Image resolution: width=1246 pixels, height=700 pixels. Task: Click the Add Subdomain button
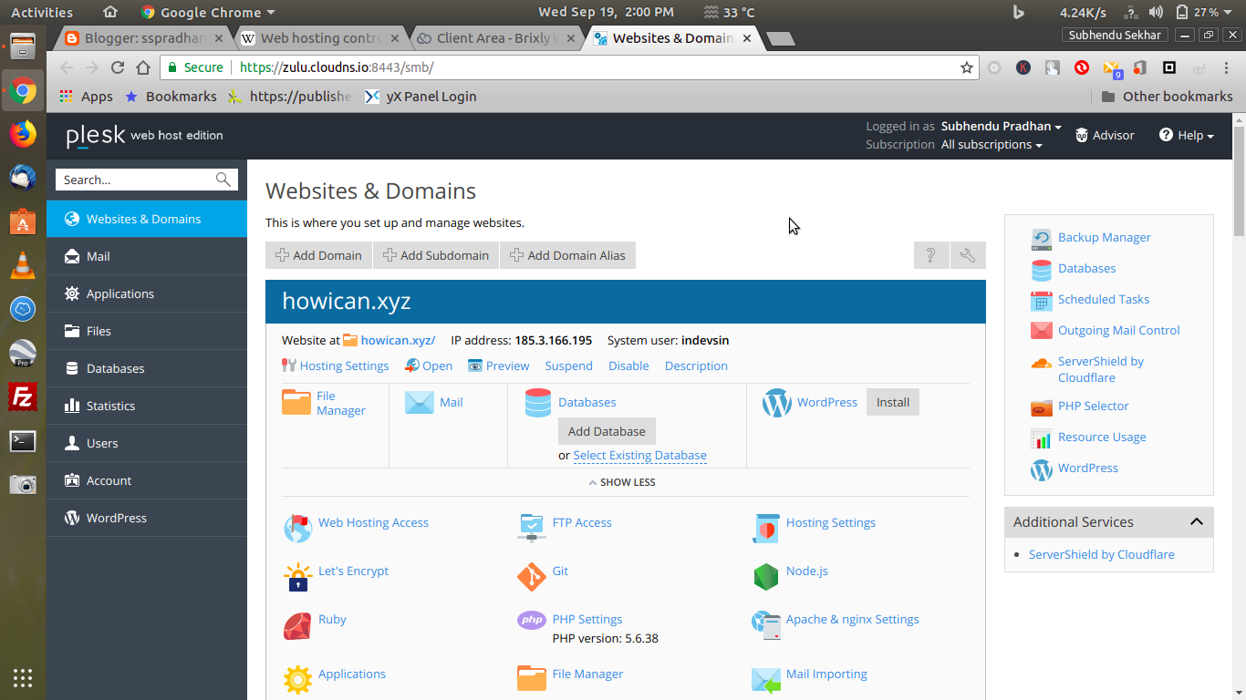point(436,255)
